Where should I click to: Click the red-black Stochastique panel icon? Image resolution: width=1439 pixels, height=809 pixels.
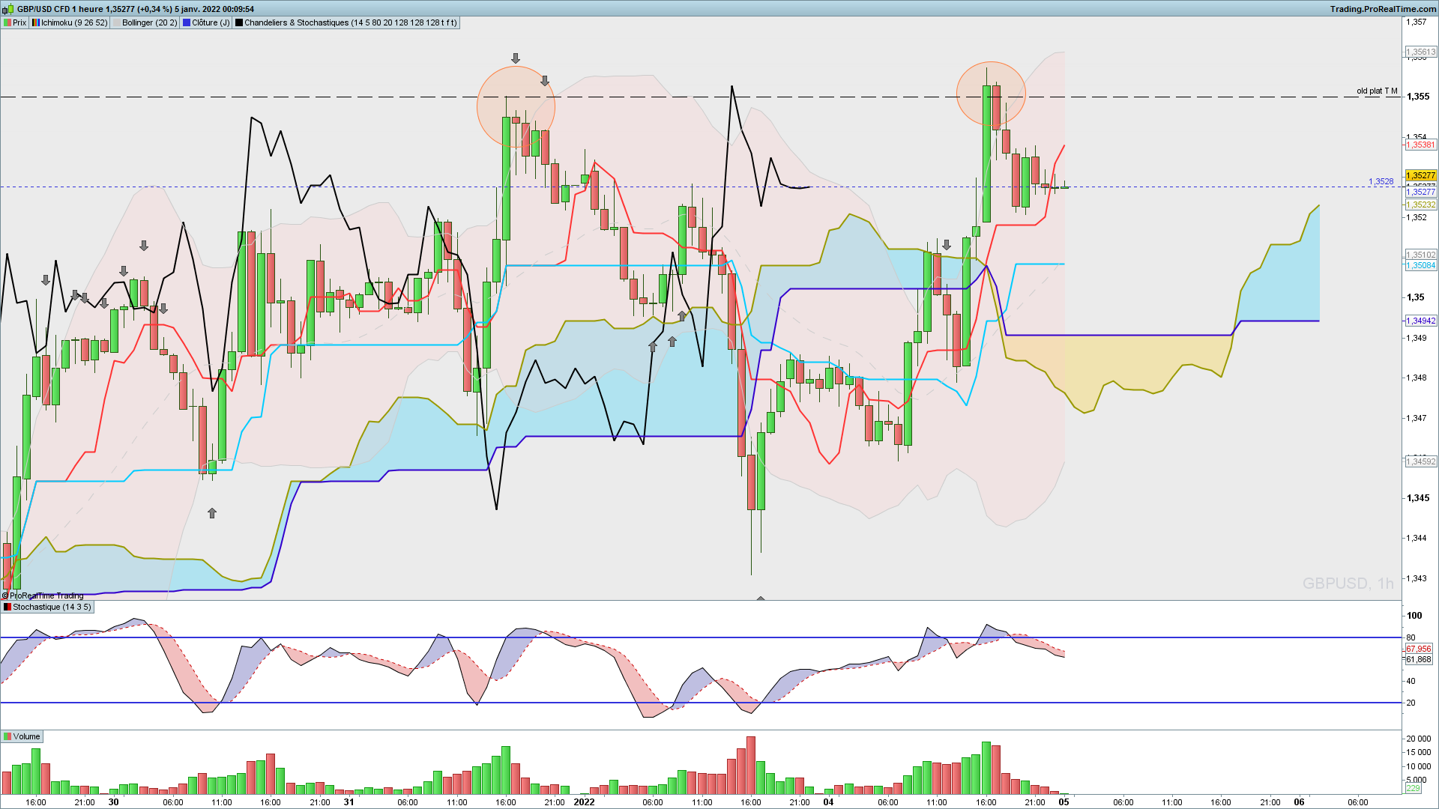click(x=7, y=607)
